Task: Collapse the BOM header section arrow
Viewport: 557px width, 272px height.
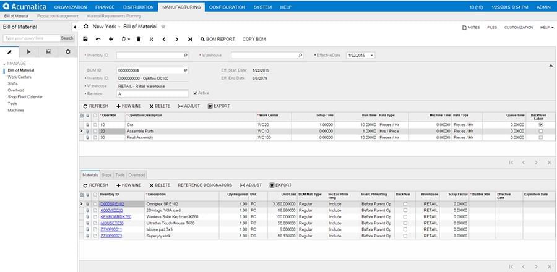Action: (x=551, y=66)
